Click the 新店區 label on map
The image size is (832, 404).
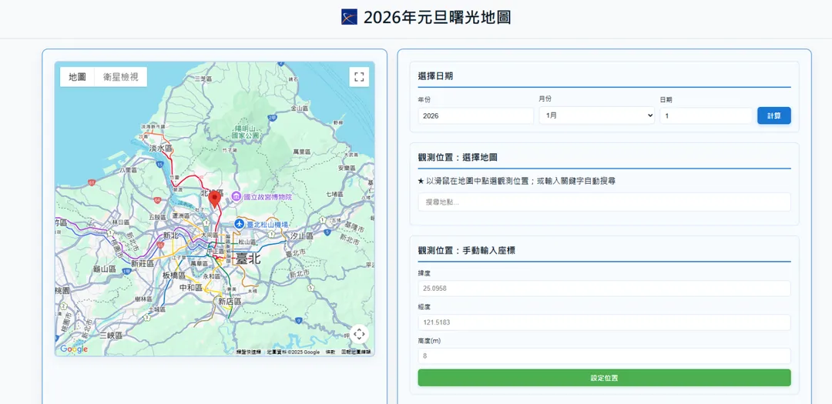[230, 301]
